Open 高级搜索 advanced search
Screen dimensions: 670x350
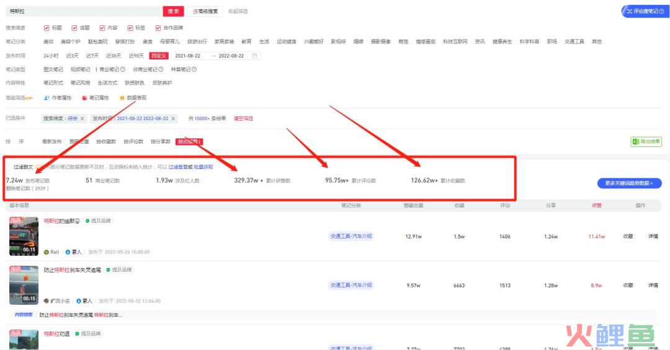point(205,11)
